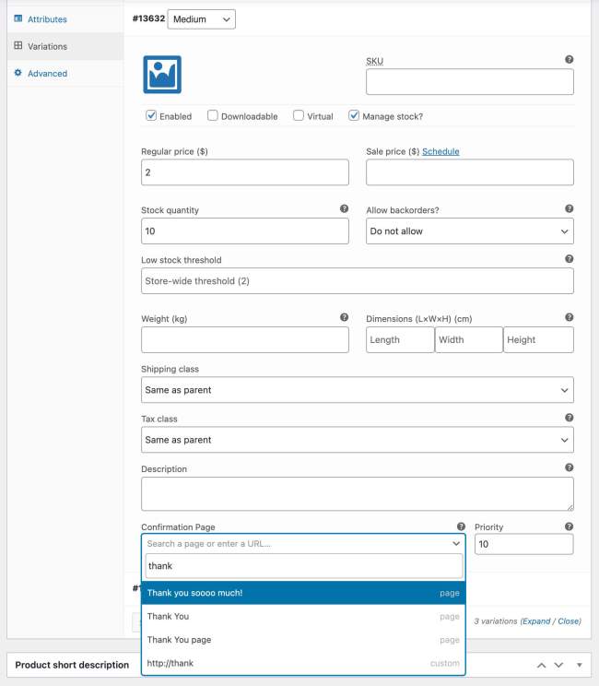Click the Stock quantity help icon

344,209
